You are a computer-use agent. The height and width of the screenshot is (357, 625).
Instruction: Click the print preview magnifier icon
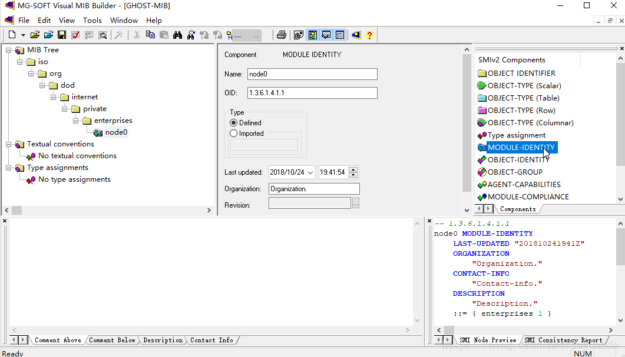point(103,35)
